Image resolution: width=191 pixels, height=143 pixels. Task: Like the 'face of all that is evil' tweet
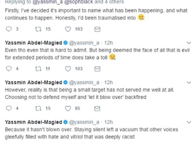pos(68,69)
